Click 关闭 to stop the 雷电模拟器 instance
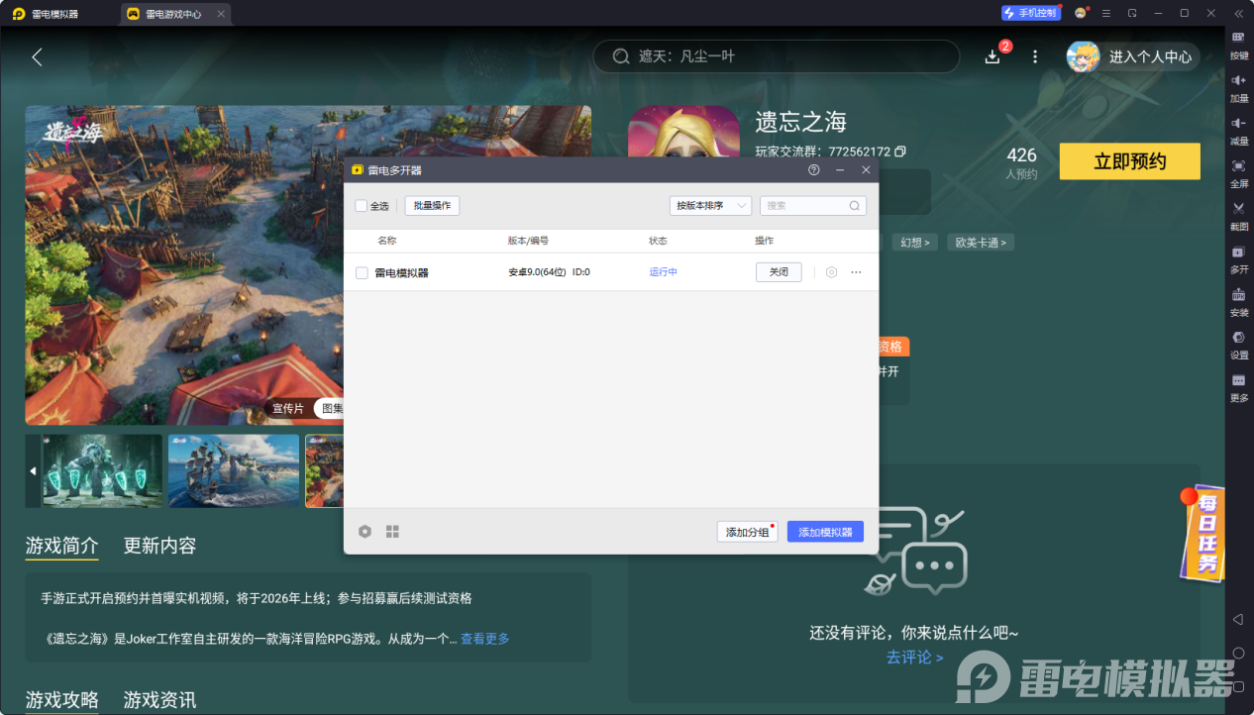The image size is (1254, 715). [779, 272]
